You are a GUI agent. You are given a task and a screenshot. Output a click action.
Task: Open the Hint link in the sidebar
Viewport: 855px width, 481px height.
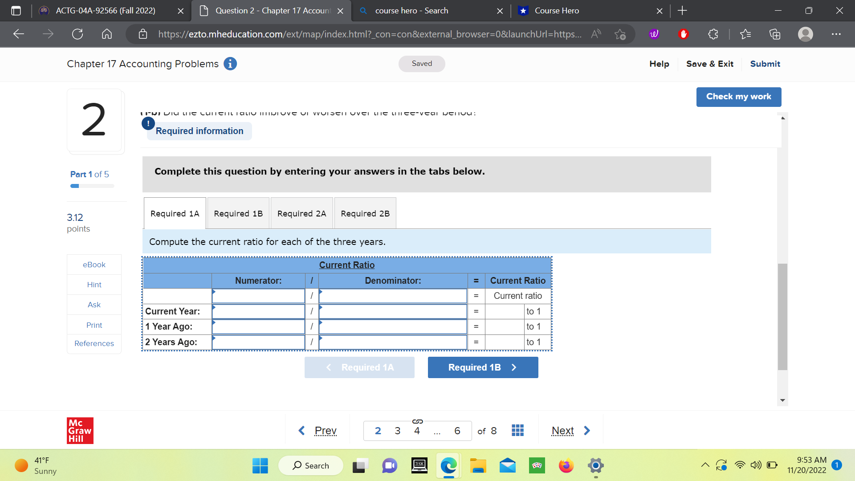tap(94, 285)
